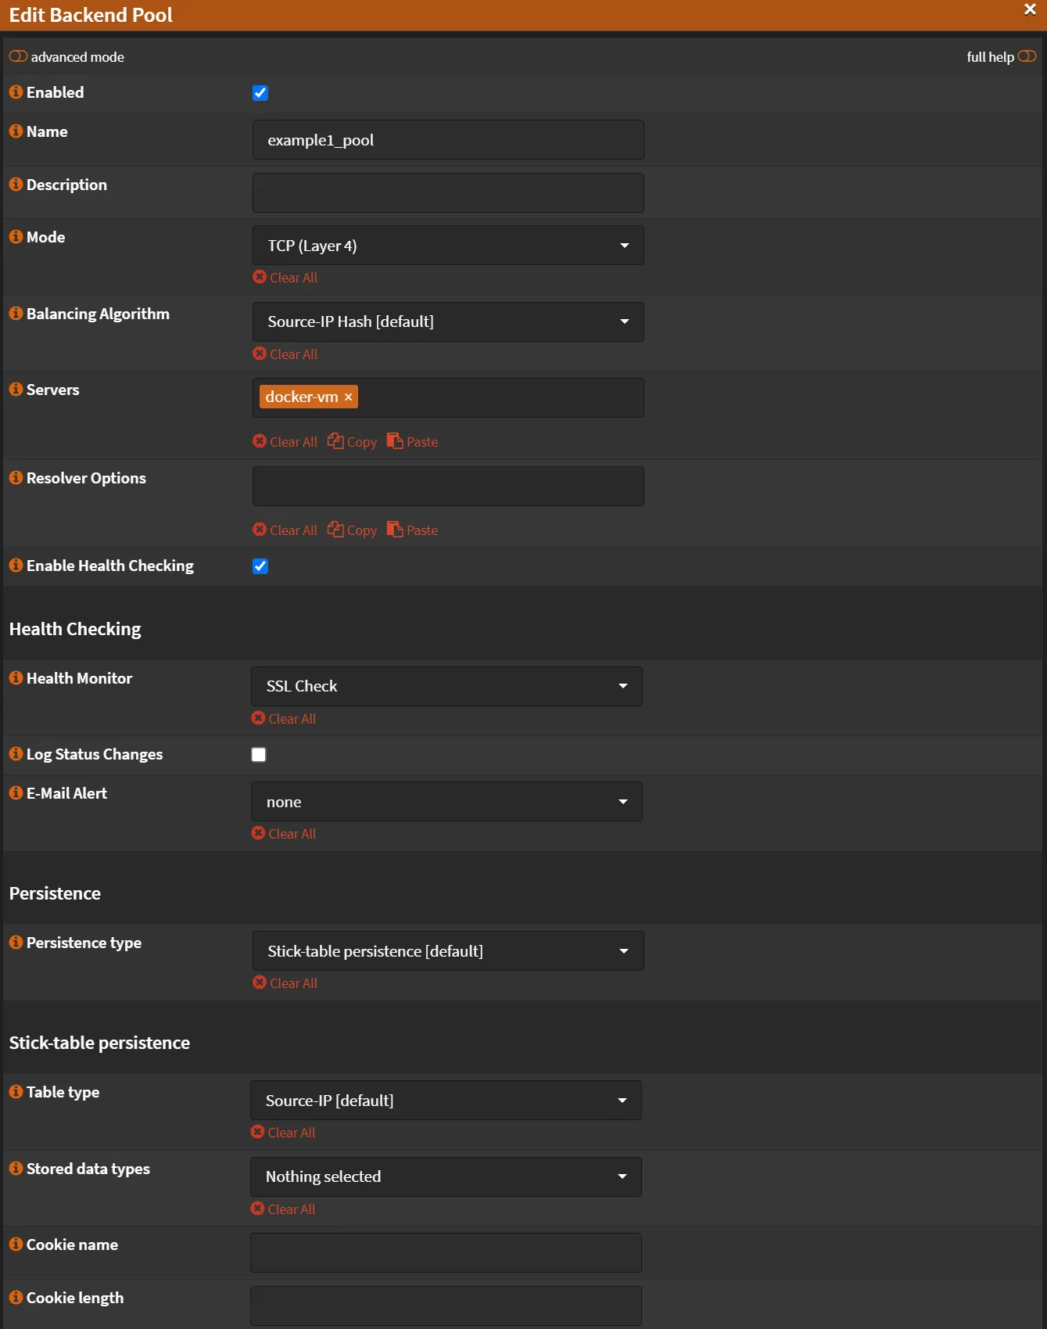The height and width of the screenshot is (1329, 1047).
Task: Click the info icon beside Balancing Algorithm
Action: pyautogui.click(x=16, y=313)
